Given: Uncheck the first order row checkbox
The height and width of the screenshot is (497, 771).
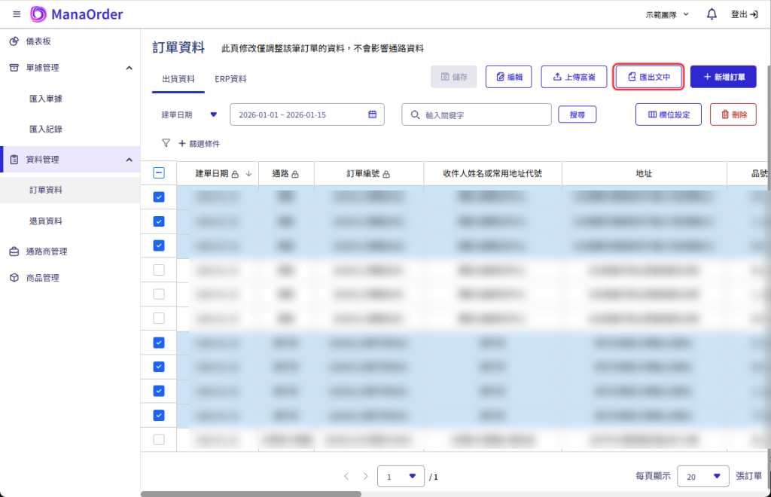Looking at the screenshot, I should (x=159, y=197).
